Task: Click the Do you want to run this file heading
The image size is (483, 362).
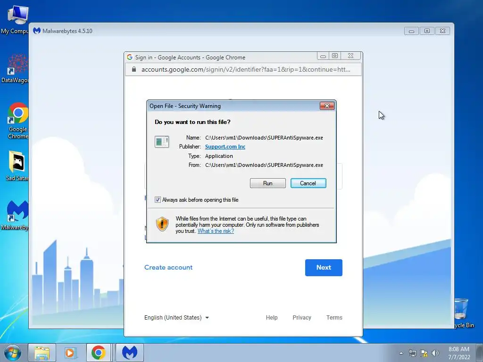Action: [x=192, y=122]
